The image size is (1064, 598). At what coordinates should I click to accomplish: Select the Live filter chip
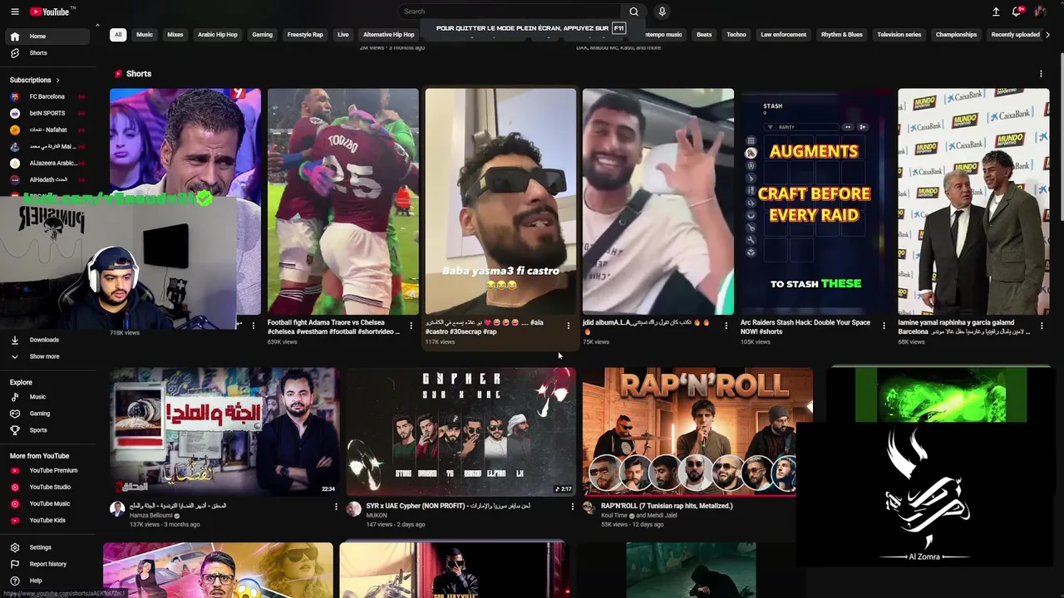[x=342, y=35]
